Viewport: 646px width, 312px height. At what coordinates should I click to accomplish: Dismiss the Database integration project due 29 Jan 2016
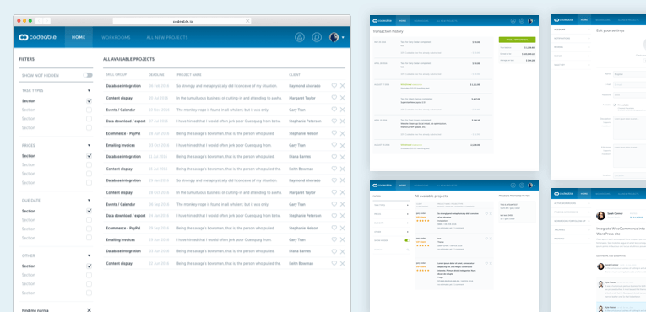point(342,180)
